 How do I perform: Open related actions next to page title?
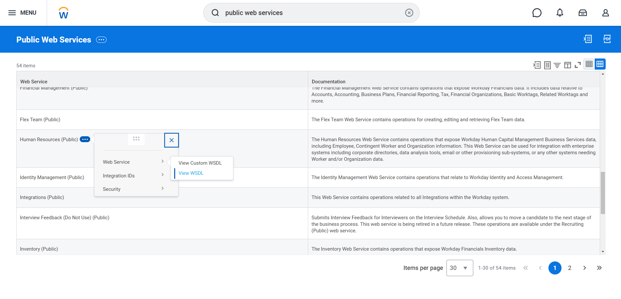click(x=101, y=40)
